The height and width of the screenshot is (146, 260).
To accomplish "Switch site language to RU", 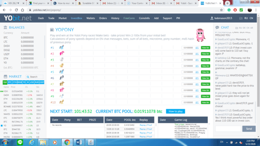I will coord(246,18).
